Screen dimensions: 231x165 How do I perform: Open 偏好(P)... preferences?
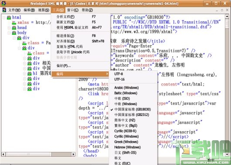pos(81,66)
